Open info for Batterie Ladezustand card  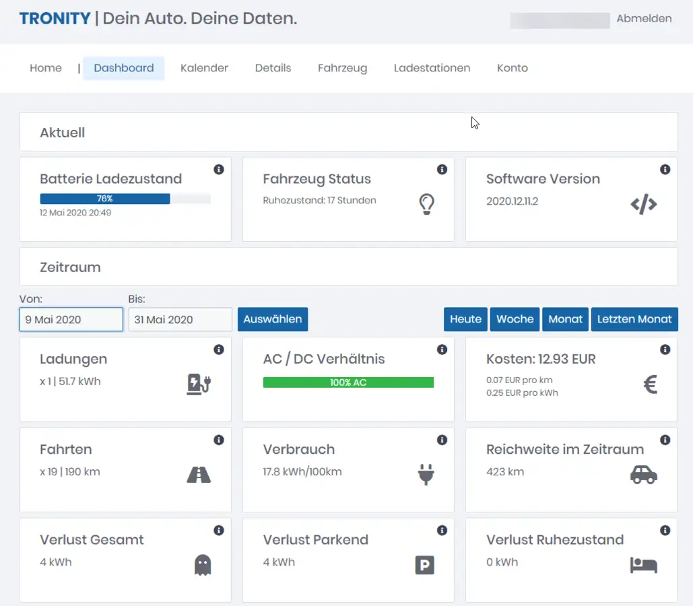[219, 170]
